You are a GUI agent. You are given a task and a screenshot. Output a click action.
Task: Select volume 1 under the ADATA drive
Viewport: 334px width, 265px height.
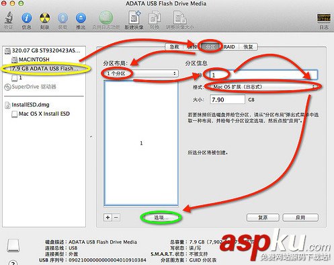[44, 78]
